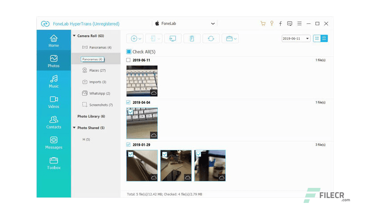Click the toolbox briefcase toolbar icon
The width and height of the screenshot is (370, 214).
tap(229, 38)
